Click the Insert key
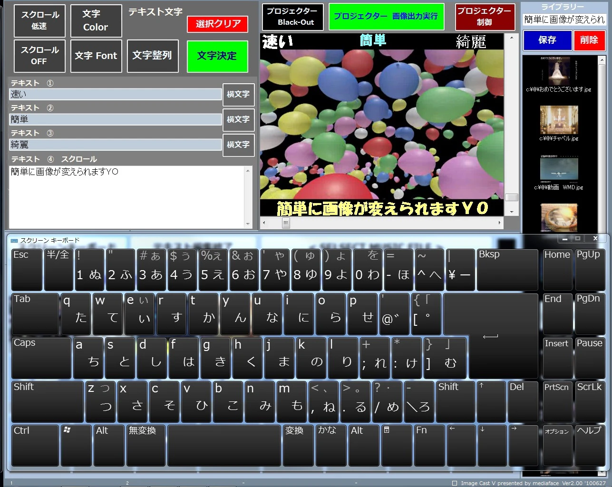 point(557,358)
